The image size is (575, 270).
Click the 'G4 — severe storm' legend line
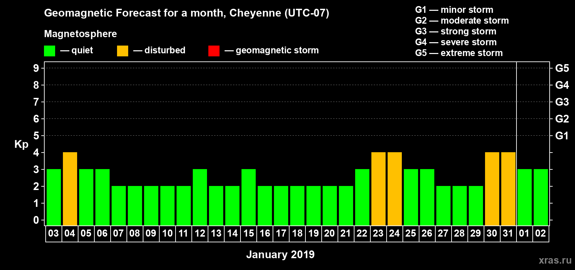[456, 42]
